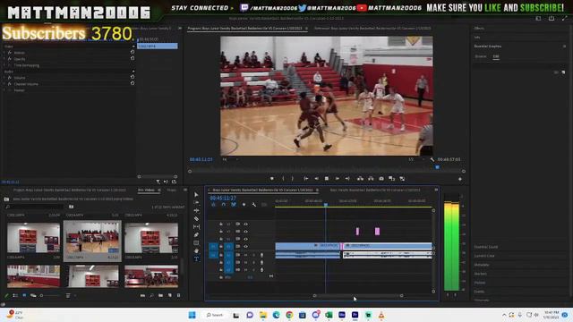The image size is (573, 322).
Task: Solo audio track A1
Action: [253, 255]
